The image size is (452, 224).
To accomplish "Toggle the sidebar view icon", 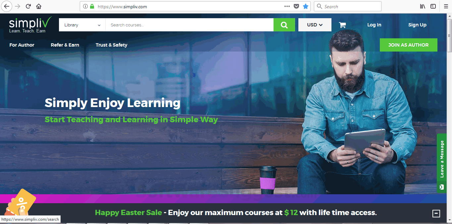I will pos(433,6).
